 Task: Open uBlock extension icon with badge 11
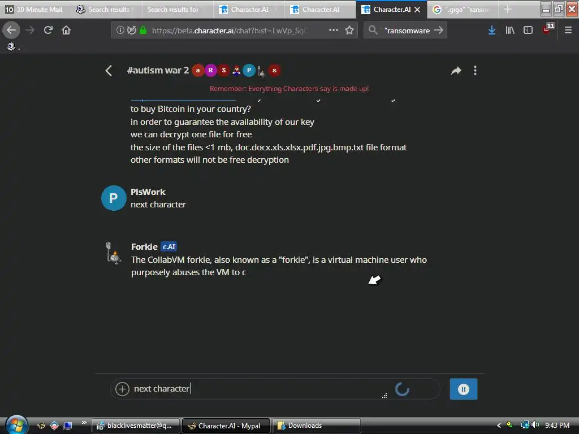[x=548, y=29]
